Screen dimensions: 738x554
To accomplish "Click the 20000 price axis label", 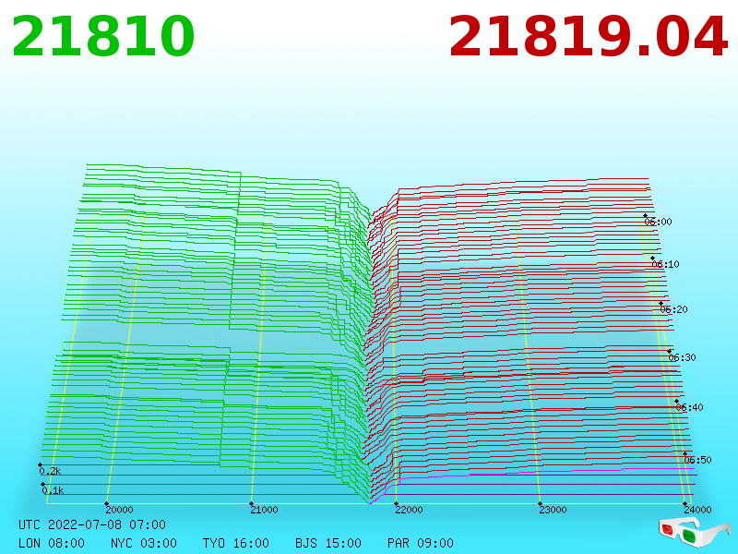I will (119, 510).
